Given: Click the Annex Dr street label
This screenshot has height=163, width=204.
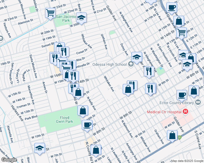Looking at the screenshot, I should coord(45,87).
